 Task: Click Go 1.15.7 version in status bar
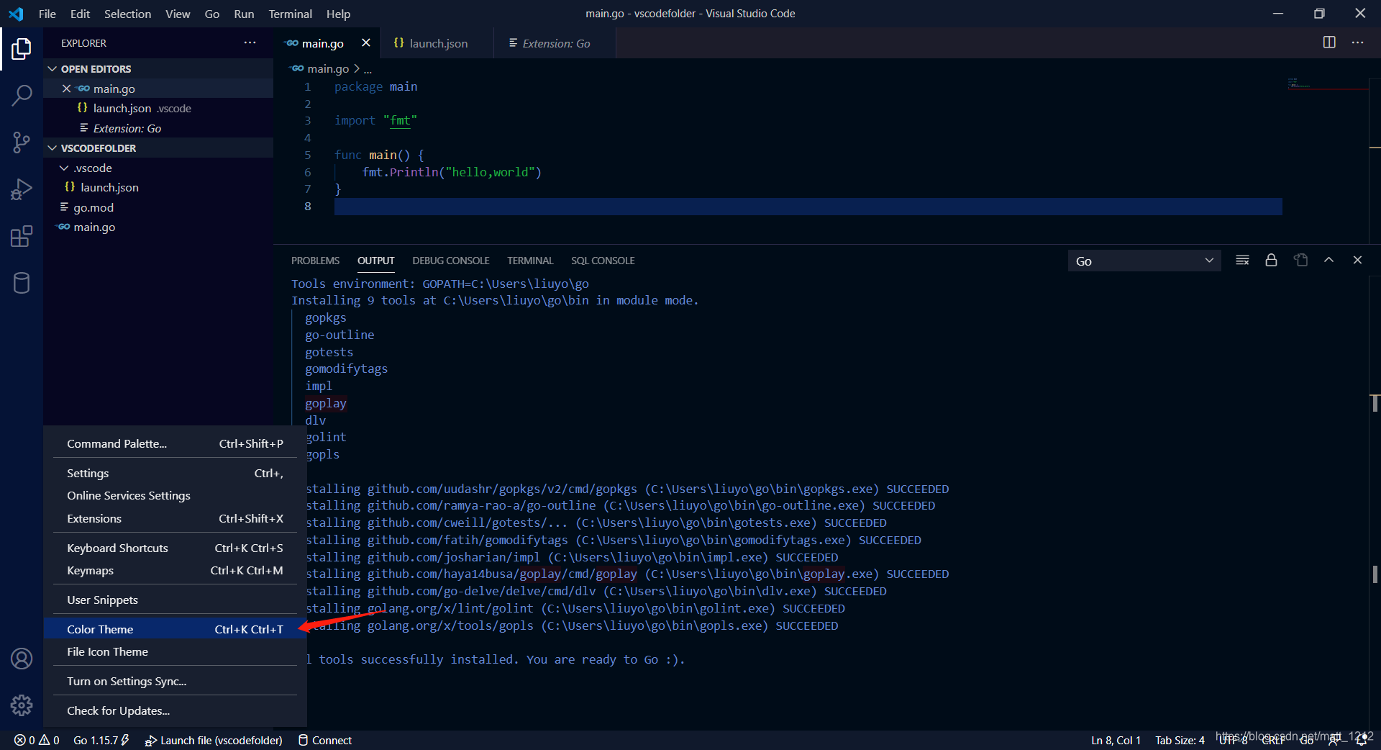point(101,740)
